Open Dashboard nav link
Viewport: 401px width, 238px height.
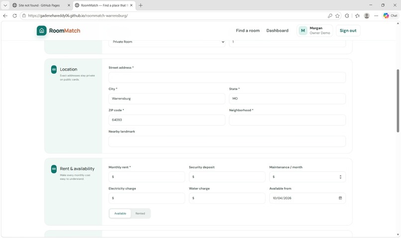pyautogui.click(x=277, y=31)
